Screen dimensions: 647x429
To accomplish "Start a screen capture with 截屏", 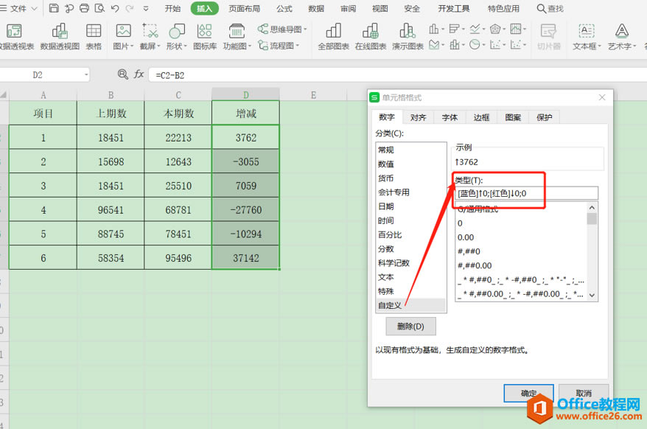I will pos(150,37).
